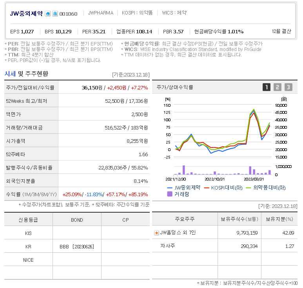Click the 주요주주 column header
Image resolution: width=303 pixels, height=288 pixels.
(185, 219)
